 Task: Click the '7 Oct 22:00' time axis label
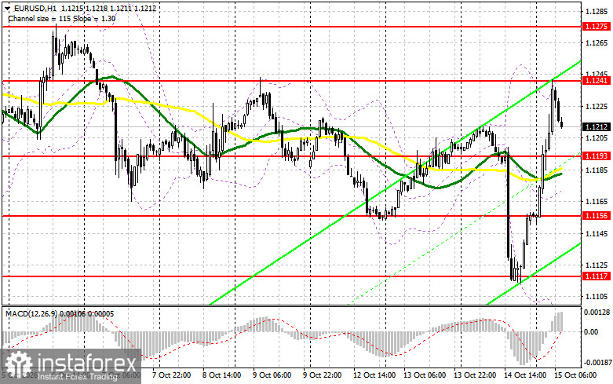(171, 375)
